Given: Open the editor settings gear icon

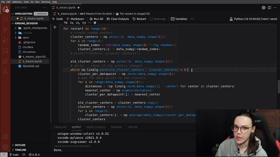Looking at the screenshot, I should 263,8.
